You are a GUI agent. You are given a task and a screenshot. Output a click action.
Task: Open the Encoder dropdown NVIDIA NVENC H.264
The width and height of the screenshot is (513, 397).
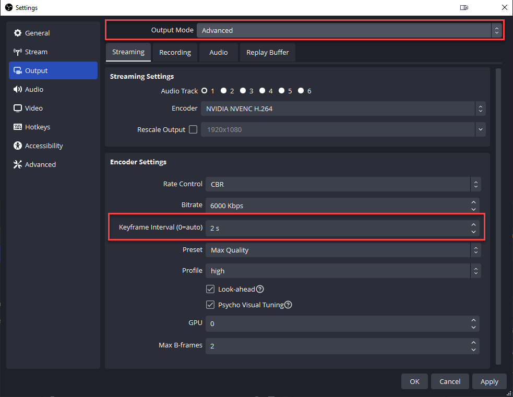(x=343, y=109)
